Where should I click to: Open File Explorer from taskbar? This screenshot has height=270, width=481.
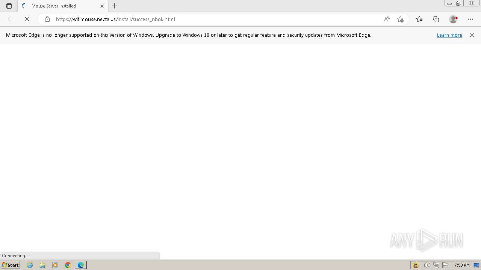tap(42, 265)
